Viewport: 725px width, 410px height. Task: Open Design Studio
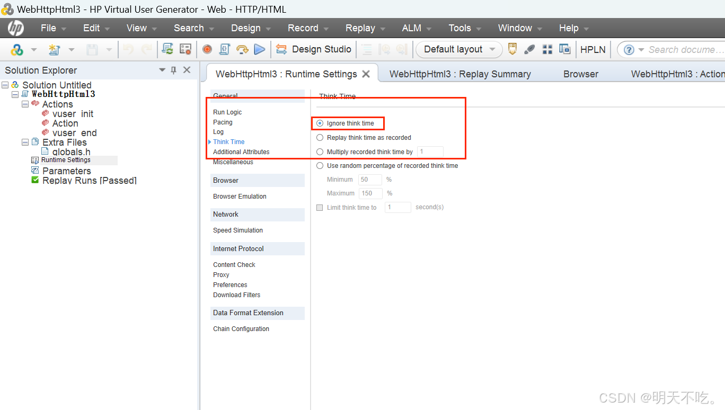point(314,49)
